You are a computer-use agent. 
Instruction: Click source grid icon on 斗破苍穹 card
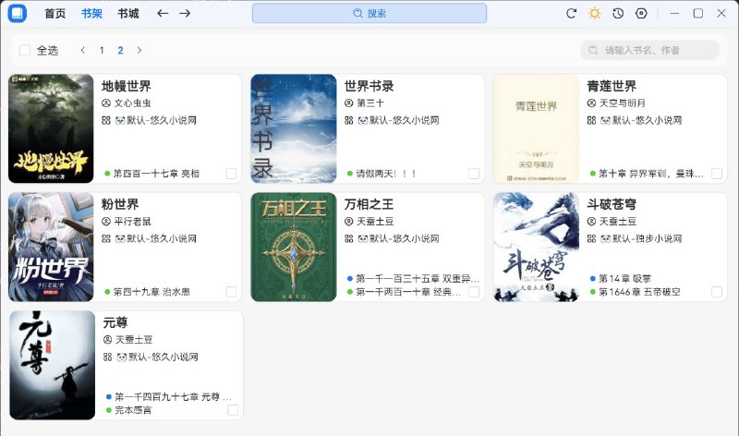click(x=591, y=238)
